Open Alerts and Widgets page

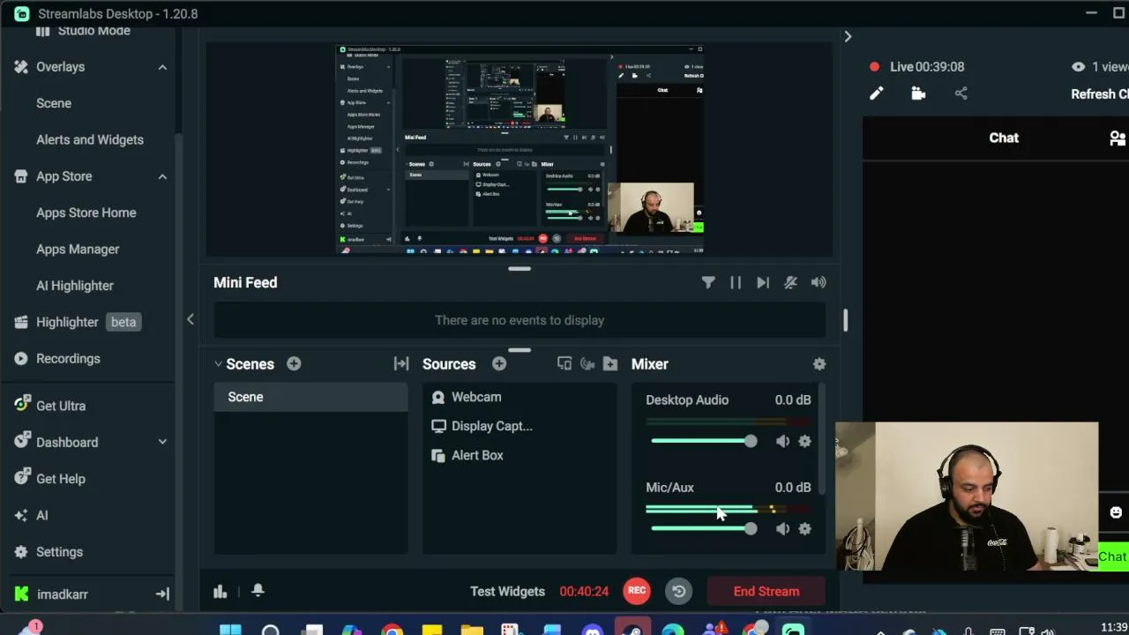88,139
